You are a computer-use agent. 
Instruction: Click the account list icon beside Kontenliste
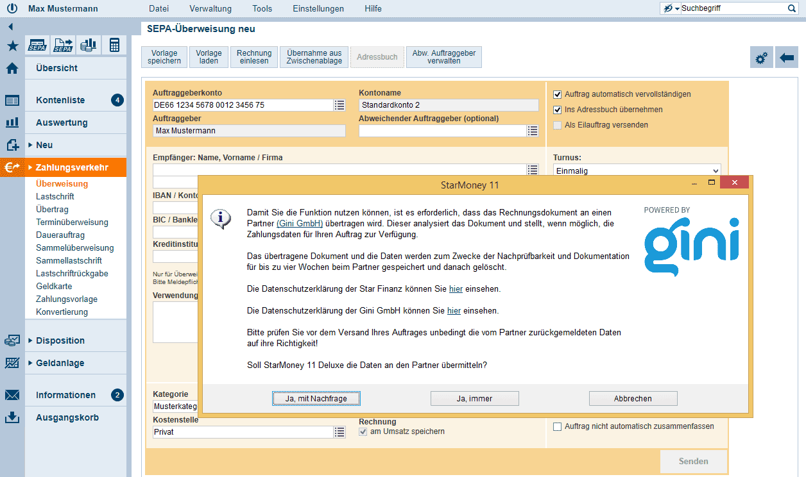coord(12,101)
